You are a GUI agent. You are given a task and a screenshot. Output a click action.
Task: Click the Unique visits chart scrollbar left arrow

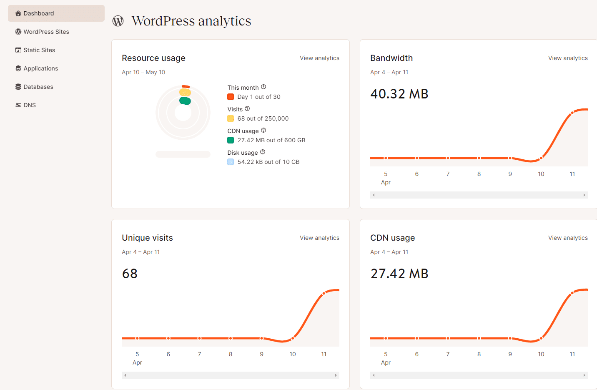click(125, 375)
